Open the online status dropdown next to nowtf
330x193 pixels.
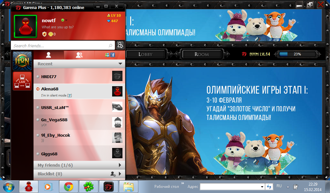[x=66, y=20]
